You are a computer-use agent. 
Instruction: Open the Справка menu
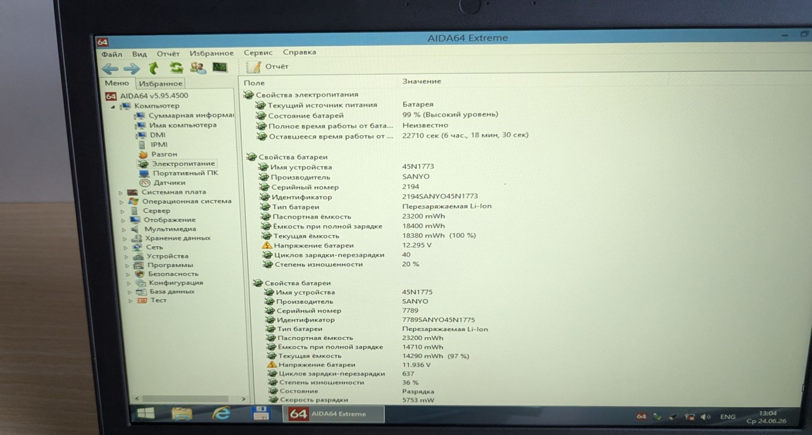click(x=299, y=52)
